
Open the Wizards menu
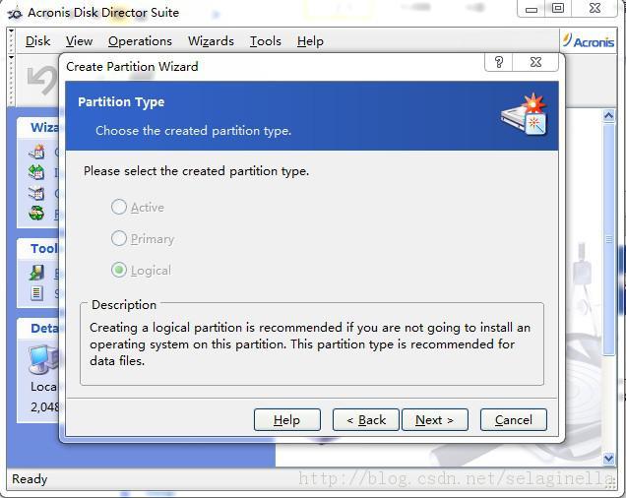coord(211,41)
